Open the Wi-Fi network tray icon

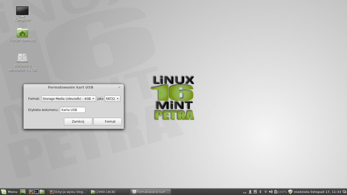click(266, 192)
